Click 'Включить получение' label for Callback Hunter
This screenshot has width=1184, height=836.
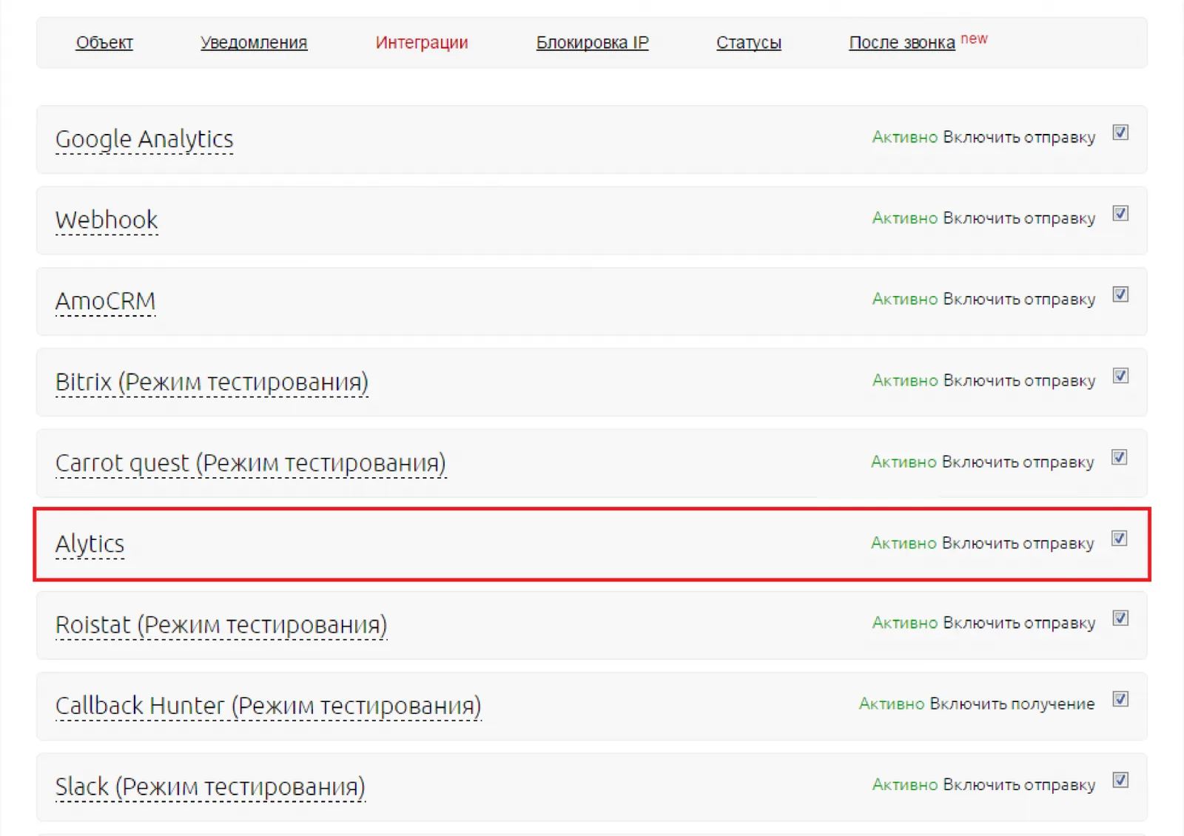[1012, 704]
